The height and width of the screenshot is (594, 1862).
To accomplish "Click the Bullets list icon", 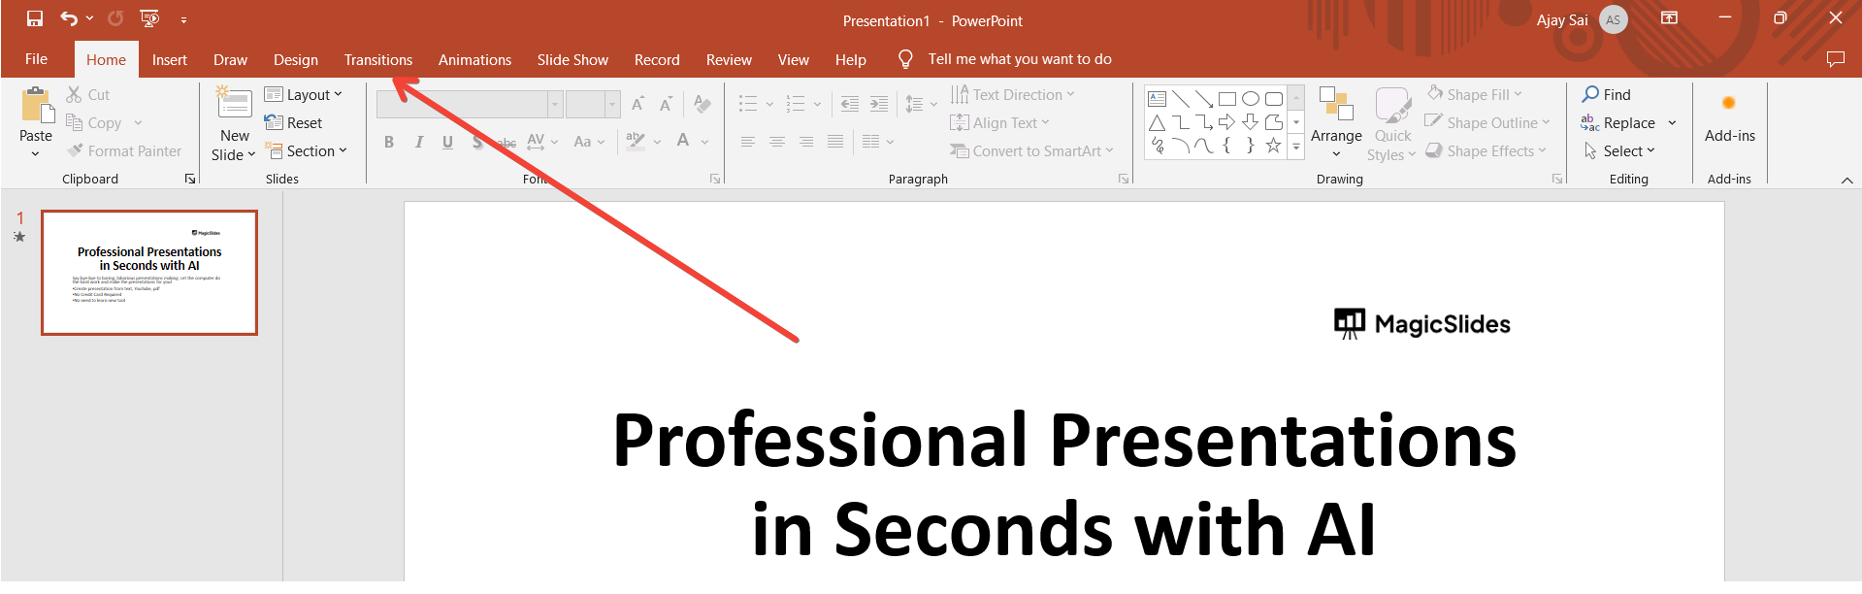I will tap(747, 104).
